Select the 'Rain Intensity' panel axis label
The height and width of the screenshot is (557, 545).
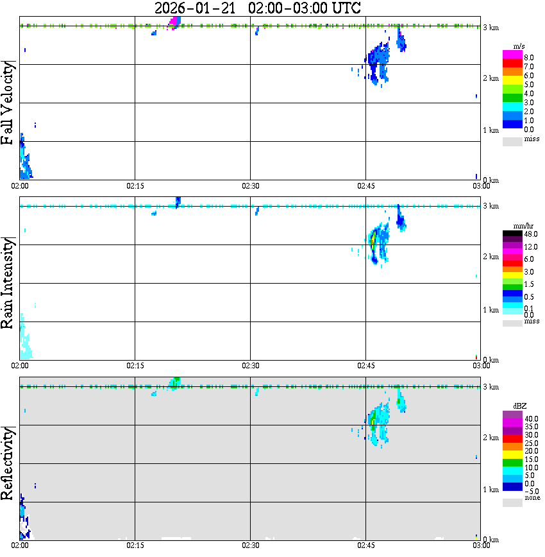pos(7,283)
